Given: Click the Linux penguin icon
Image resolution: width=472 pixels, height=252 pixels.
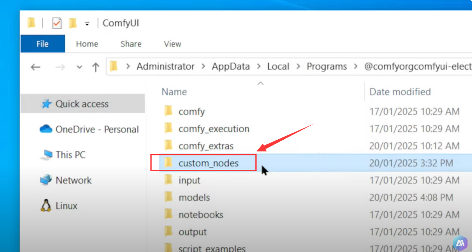Looking at the screenshot, I should [46, 205].
